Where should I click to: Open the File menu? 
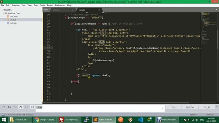[2, 5]
